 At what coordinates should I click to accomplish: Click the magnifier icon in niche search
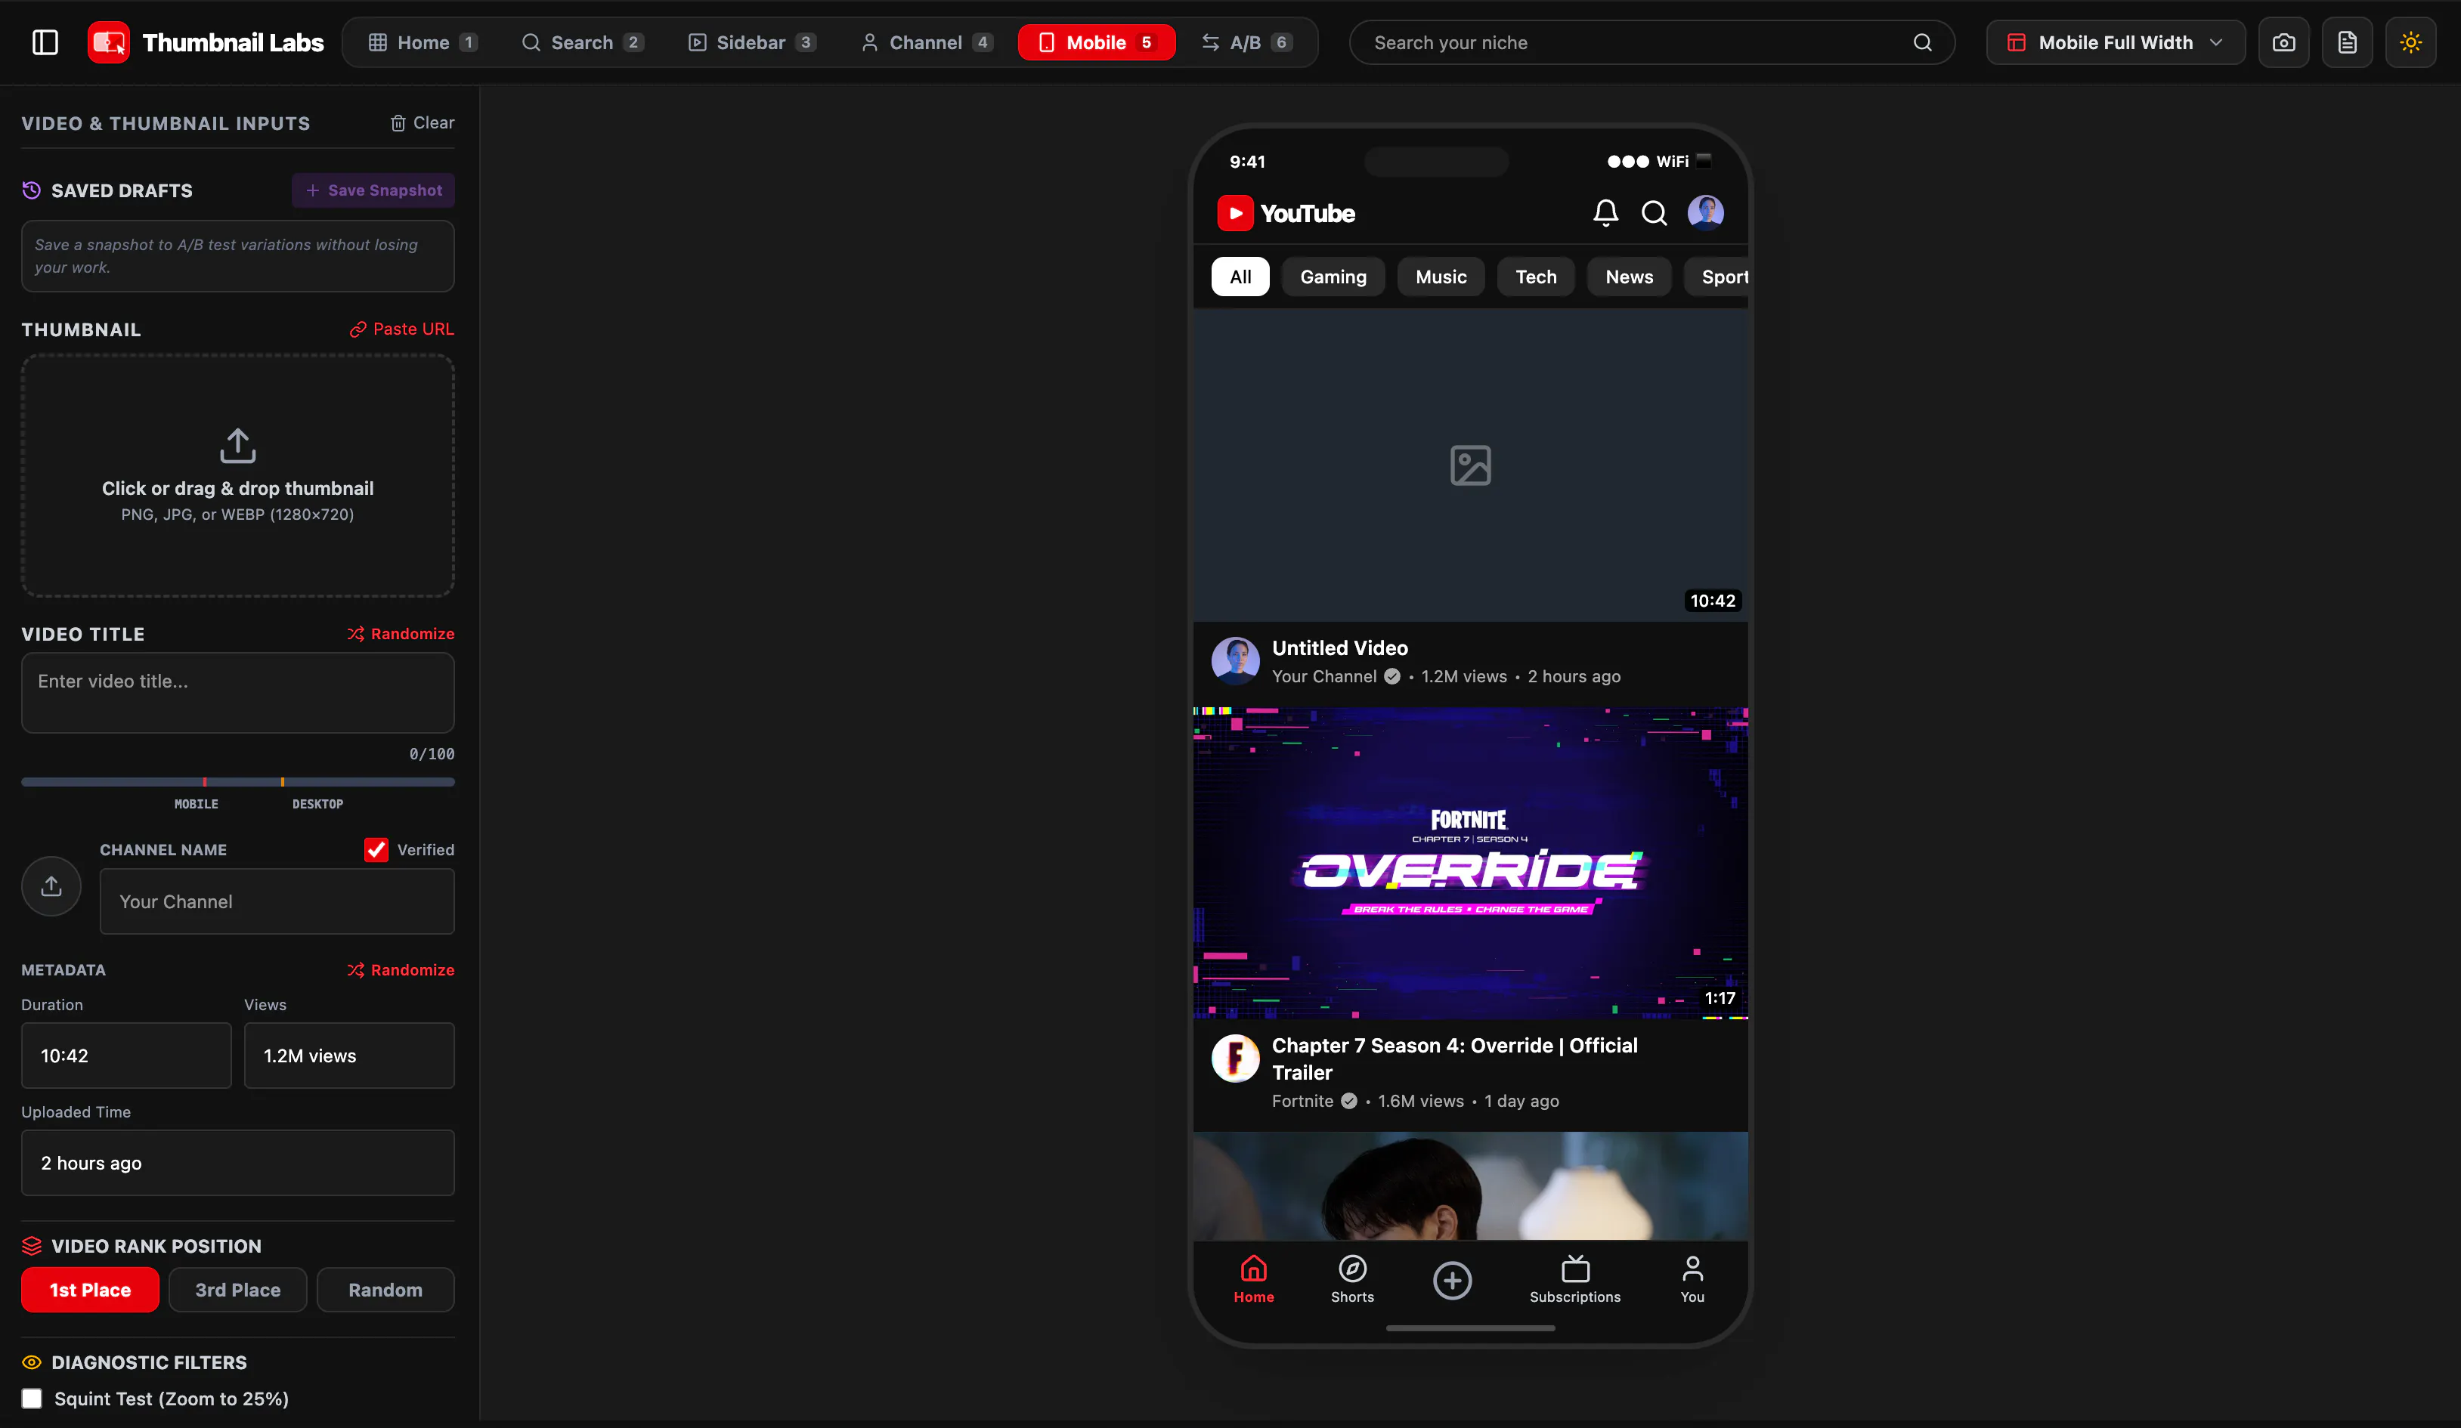(1922, 42)
